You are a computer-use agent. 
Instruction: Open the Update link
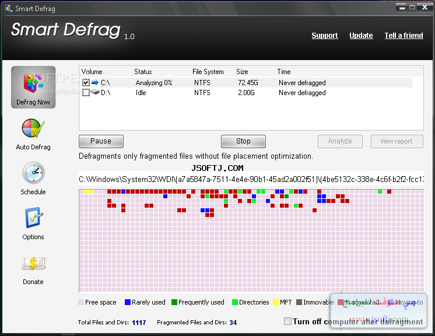(x=361, y=36)
